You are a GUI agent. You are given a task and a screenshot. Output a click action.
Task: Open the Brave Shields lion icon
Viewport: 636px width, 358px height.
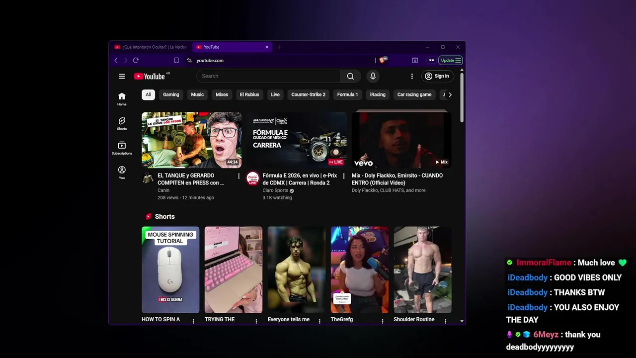pos(382,60)
